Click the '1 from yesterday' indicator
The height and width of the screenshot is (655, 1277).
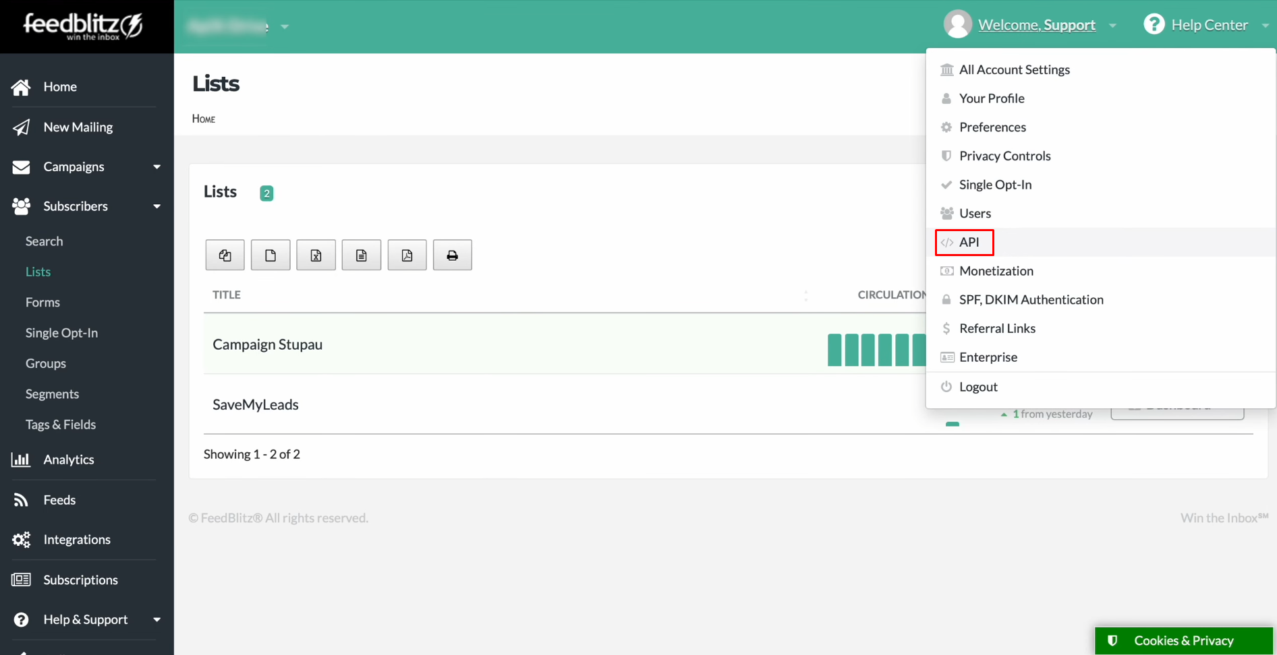pyautogui.click(x=1046, y=414)
